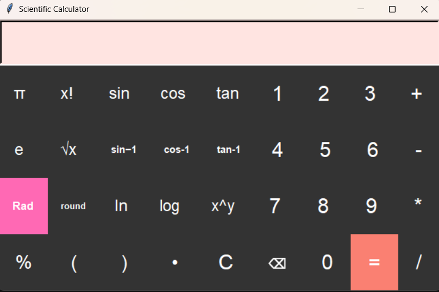The width and height of the screenshot is (439, 292).
Task: Select natural log ln
Action: click(121, 206)
